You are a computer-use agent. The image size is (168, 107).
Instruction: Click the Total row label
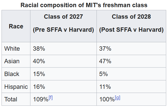point(11,99)
